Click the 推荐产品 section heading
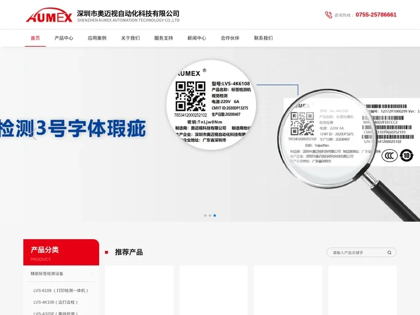420x315 pixels. tap(128, 252)
